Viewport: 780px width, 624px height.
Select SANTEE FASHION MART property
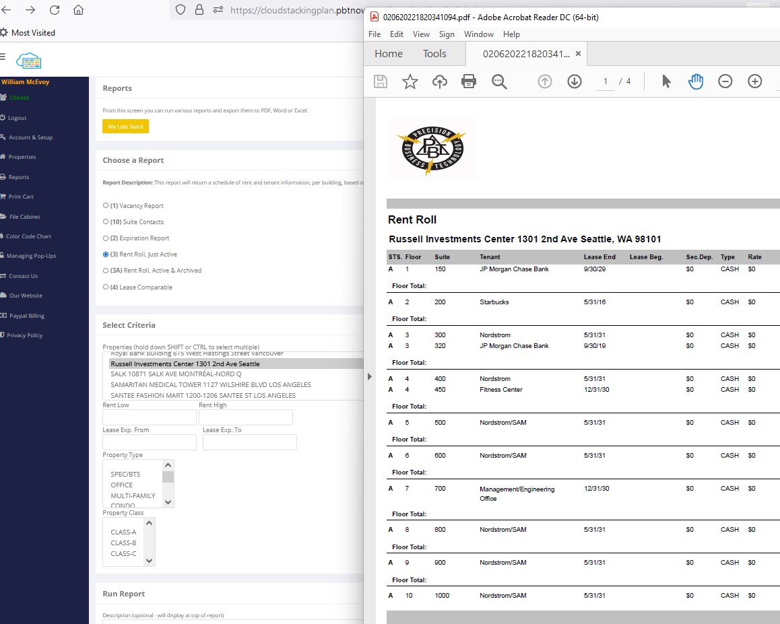point(203,395)
